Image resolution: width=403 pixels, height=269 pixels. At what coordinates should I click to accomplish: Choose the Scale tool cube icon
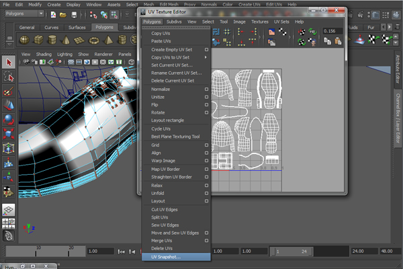pos(9,134)
